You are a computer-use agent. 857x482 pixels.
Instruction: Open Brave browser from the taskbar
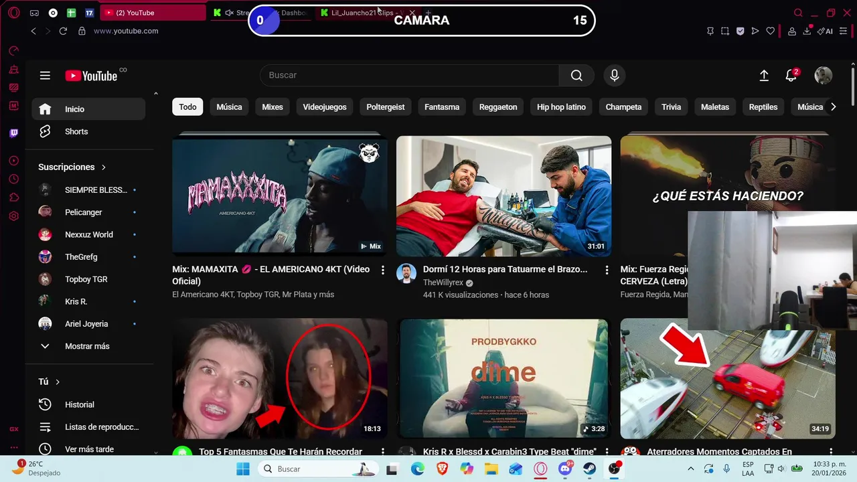[442, 469]
